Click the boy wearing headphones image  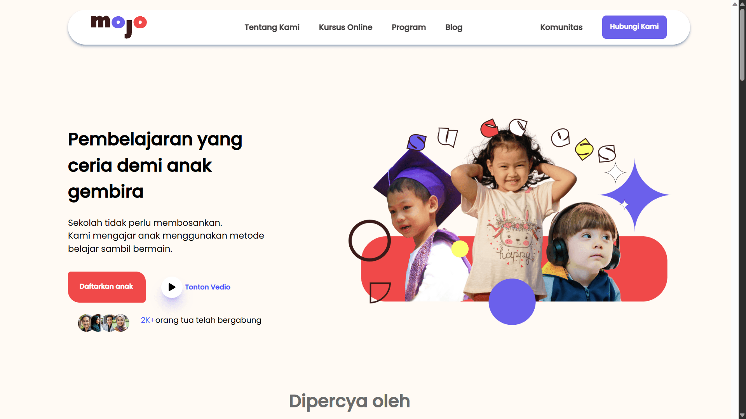pos(582,251)
